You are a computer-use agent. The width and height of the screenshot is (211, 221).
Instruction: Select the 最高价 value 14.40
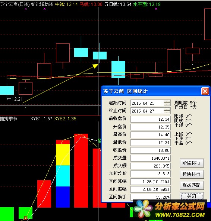151,135
